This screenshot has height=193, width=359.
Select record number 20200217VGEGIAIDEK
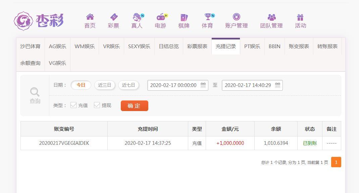(x=64, y=143)
